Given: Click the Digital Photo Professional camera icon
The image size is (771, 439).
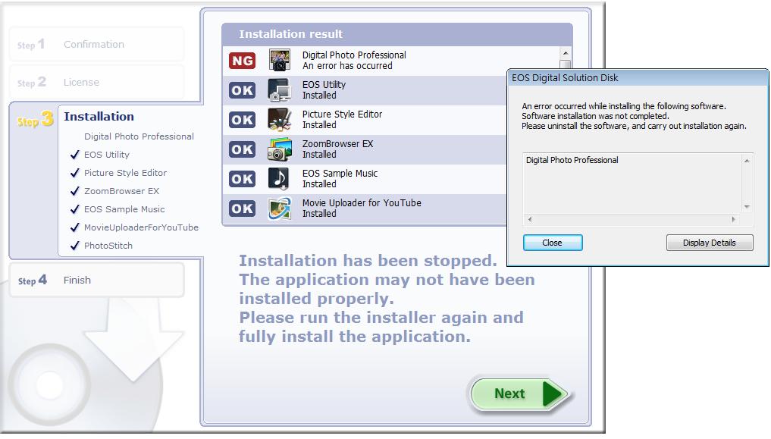Looking at the screenshot, I should click(x=279, y=61).
